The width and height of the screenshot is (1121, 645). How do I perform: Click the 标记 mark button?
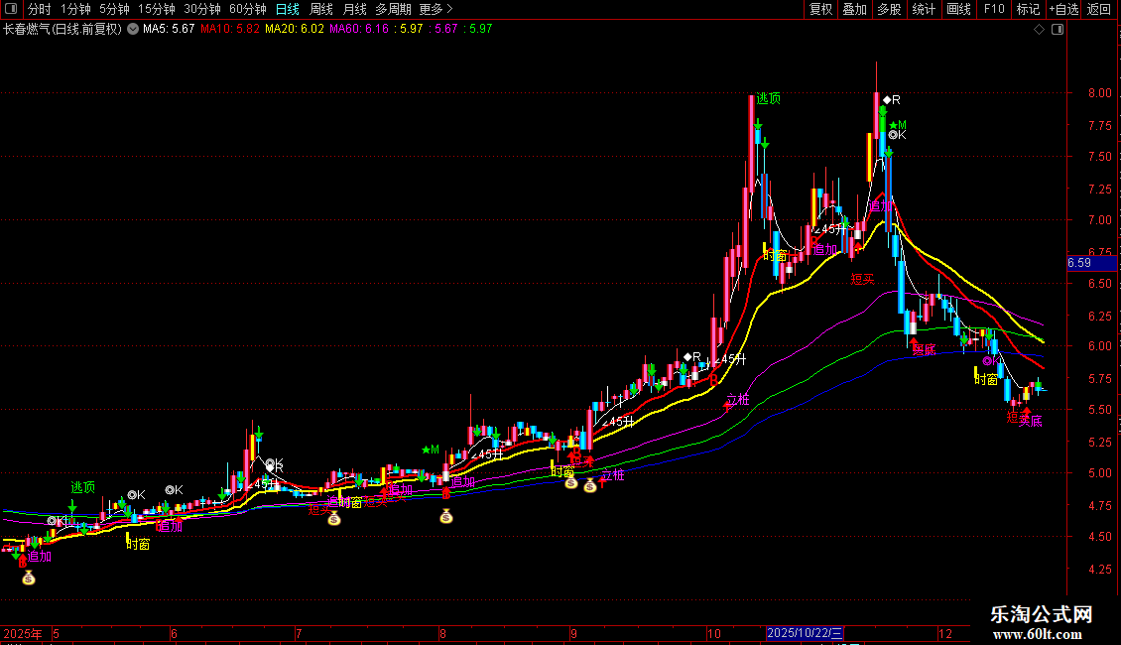coord(1028,9)
